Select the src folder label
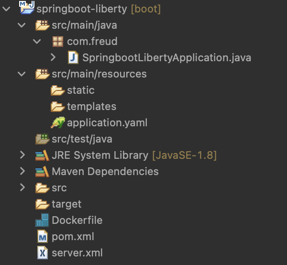 (x=59, y=188)
